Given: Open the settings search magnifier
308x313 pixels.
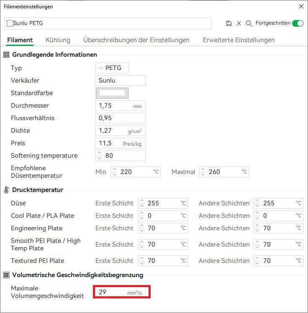Looking at the screenshot, I should [x=249, y=23].
